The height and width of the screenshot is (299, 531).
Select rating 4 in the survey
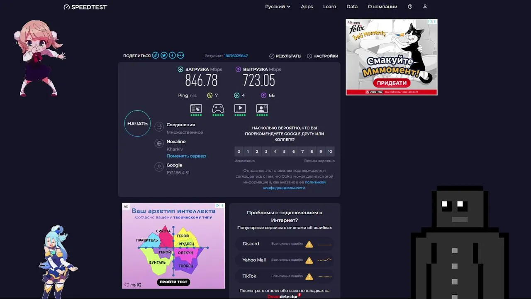275,151
